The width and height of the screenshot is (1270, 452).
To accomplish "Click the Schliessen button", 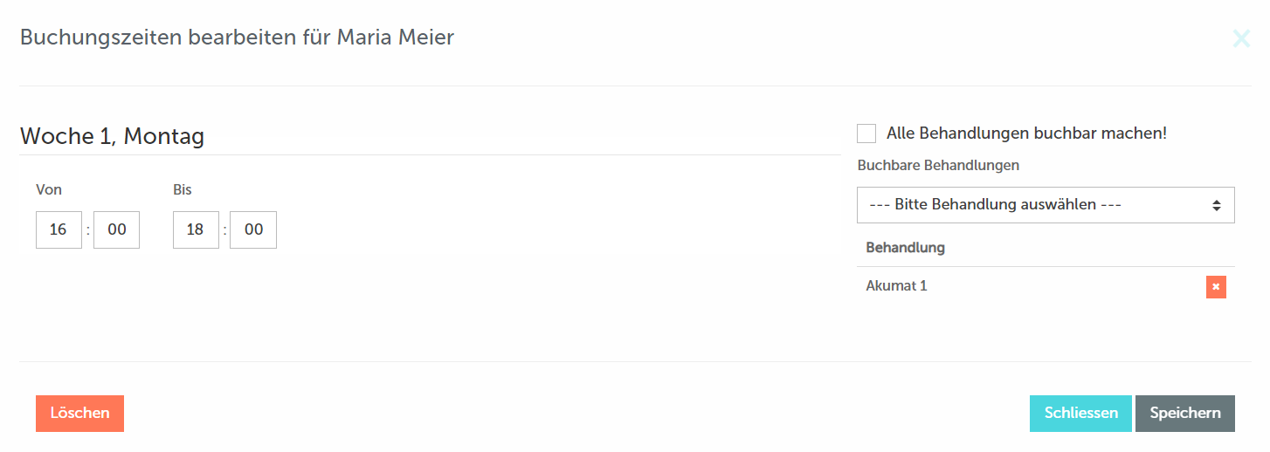I will [x=1080, y=414].
